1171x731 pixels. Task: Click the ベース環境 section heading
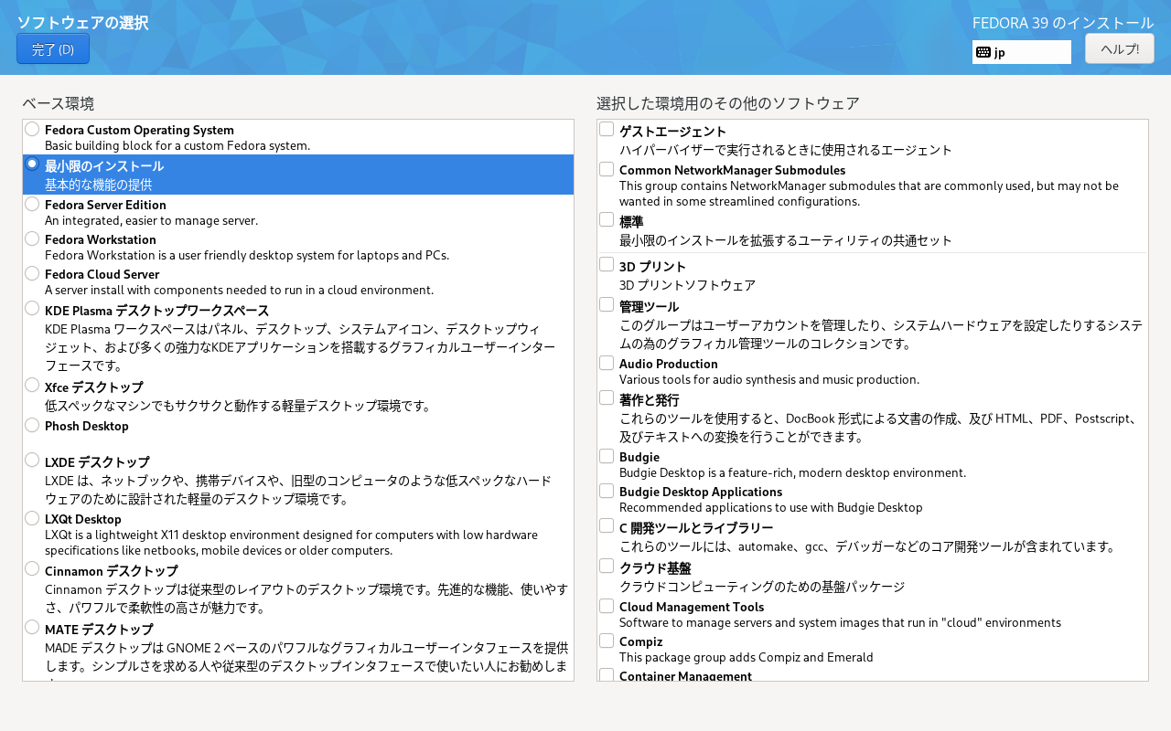tap(59, 103)
